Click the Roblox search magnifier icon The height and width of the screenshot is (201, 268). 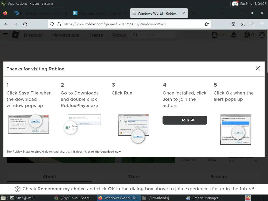pos(135,35)
